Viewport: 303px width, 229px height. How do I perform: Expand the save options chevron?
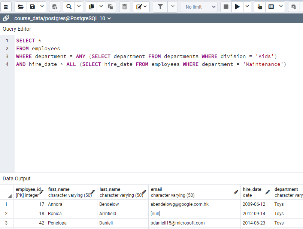(41, 6)
